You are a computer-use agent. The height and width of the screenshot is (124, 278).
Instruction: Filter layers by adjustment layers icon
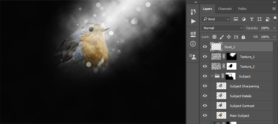[244, 19]
